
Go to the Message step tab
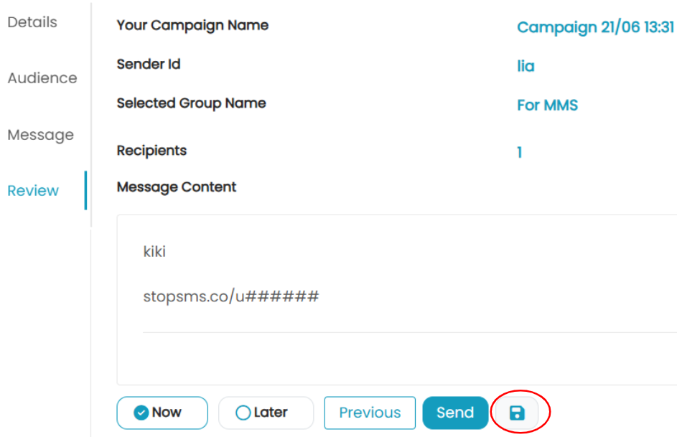pos(41,135)
